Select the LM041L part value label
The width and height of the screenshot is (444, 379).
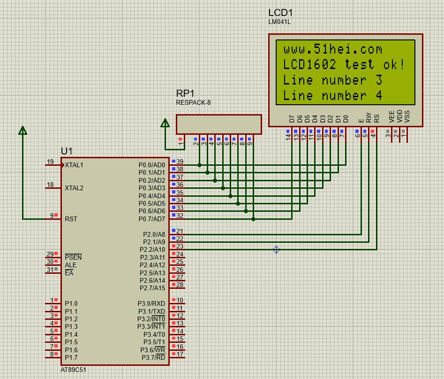coord(279,22)
